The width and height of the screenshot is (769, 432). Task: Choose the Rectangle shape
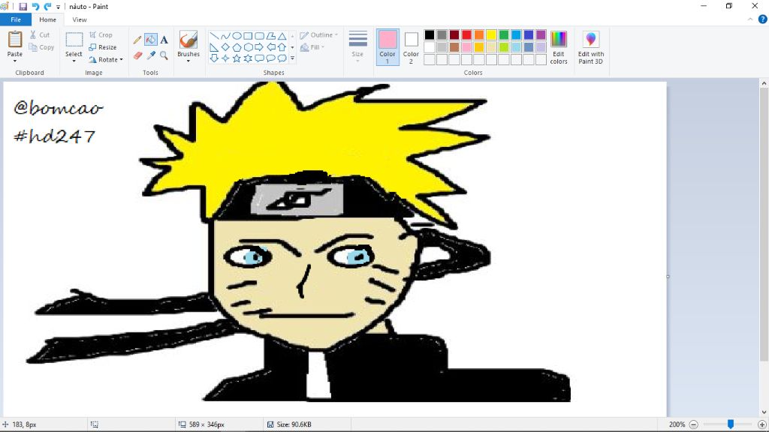248,36
